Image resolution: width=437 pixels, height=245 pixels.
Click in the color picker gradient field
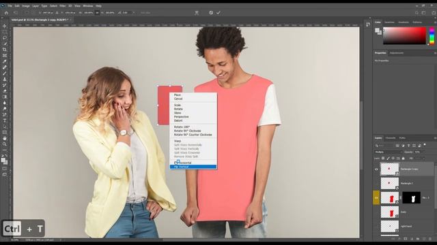point(404,36)
